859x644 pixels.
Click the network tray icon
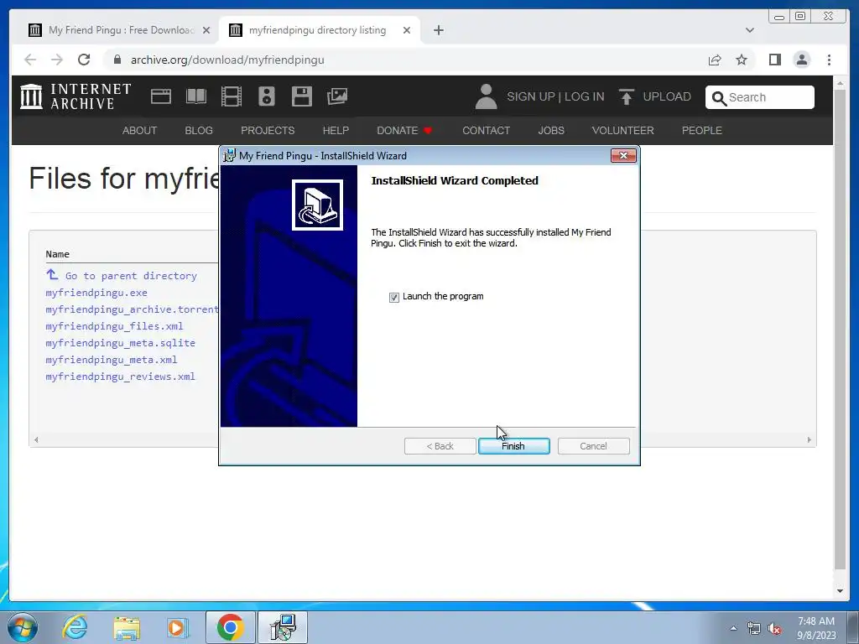[754, 629]
